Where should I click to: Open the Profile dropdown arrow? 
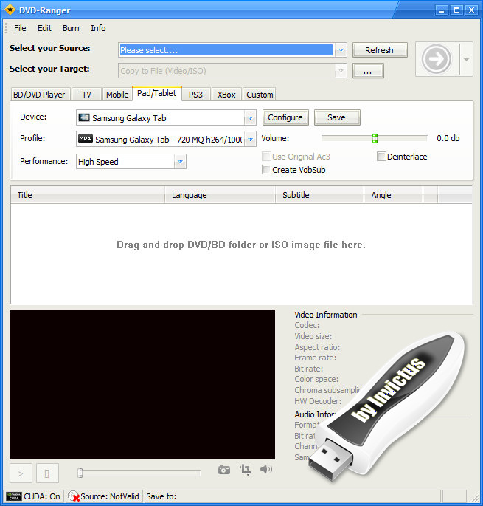coord(250,139)
